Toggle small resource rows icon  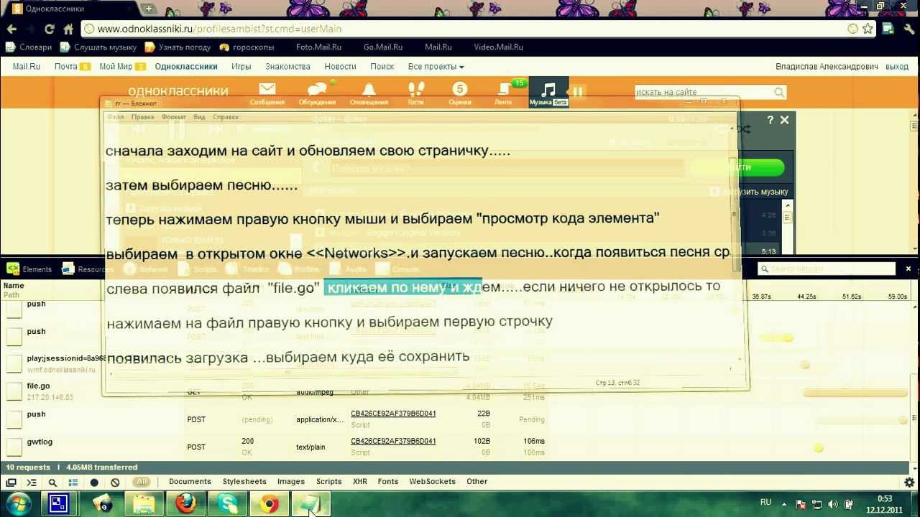click(73, 483)
